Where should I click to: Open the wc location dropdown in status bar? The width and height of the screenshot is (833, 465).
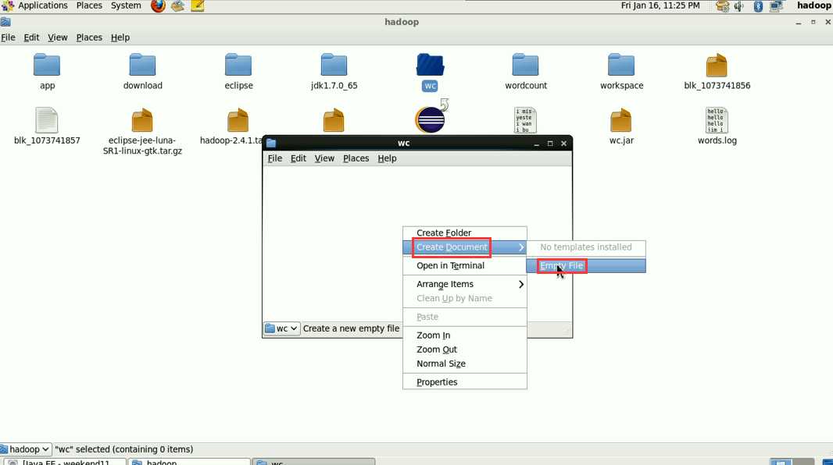click(281, 328)
